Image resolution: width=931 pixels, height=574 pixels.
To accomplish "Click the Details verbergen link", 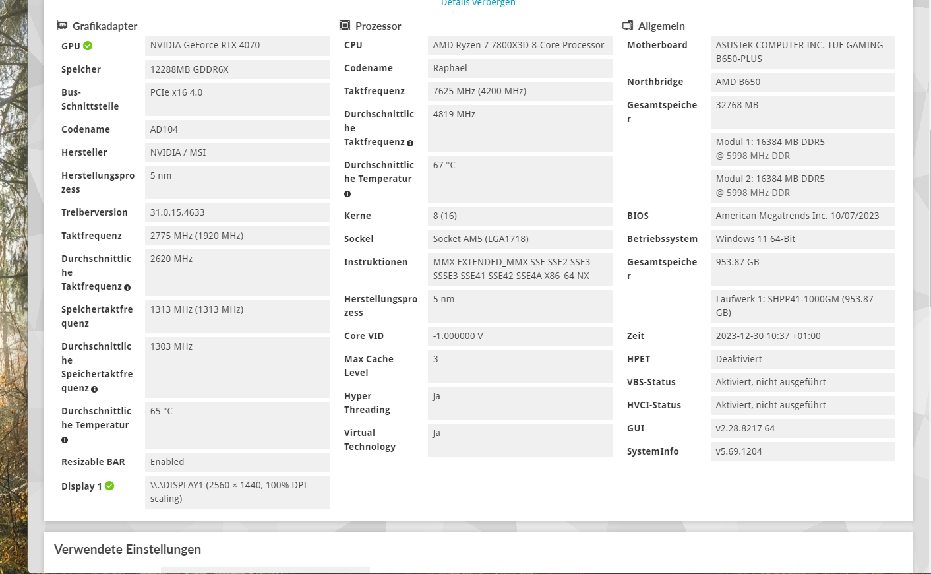I will (478, 3).
